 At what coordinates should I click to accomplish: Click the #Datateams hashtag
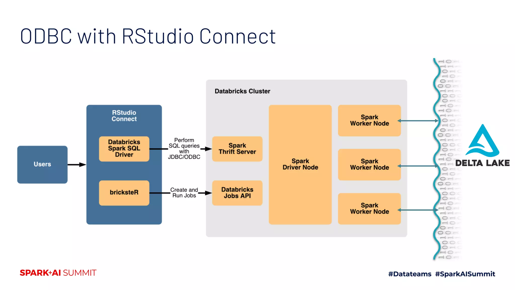tap(410, 274)
